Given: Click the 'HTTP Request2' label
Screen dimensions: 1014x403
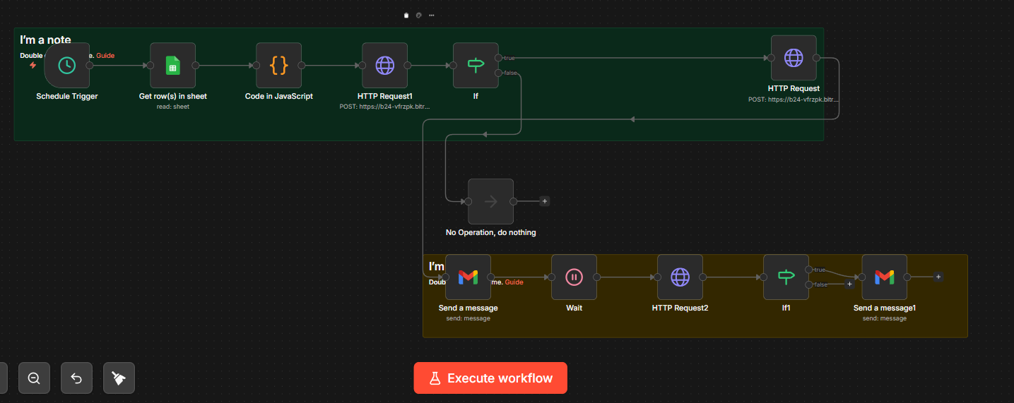Looking at the screenshot, I should (680, 308).
